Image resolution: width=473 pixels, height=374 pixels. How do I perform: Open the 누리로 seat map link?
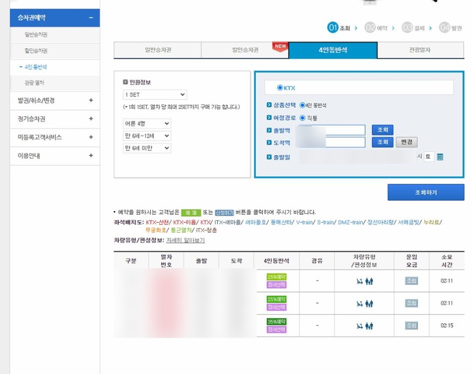click(432, 222)
